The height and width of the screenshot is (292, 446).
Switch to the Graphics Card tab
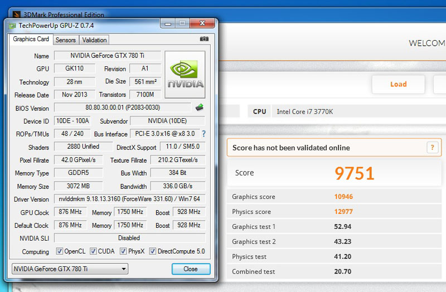coord(31,39)
